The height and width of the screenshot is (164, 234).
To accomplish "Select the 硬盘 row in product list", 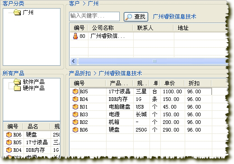I will point(32,135).
